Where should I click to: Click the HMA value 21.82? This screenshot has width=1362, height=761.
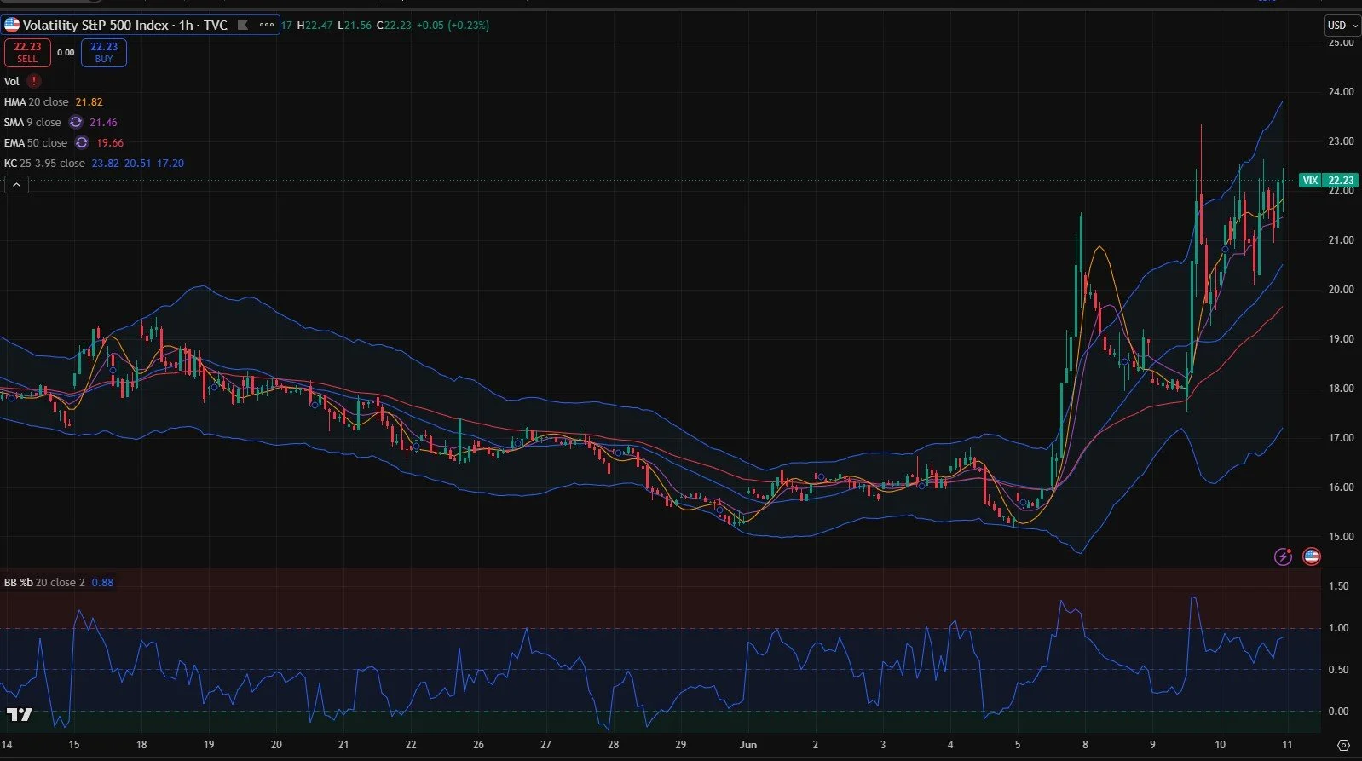[x=89, y=101]
